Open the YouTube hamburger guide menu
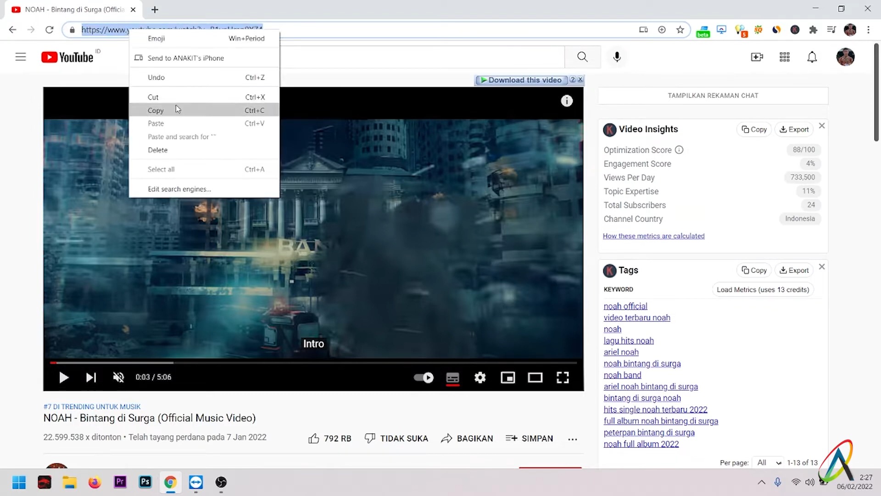The image size is (881, 496). [21, 57]
